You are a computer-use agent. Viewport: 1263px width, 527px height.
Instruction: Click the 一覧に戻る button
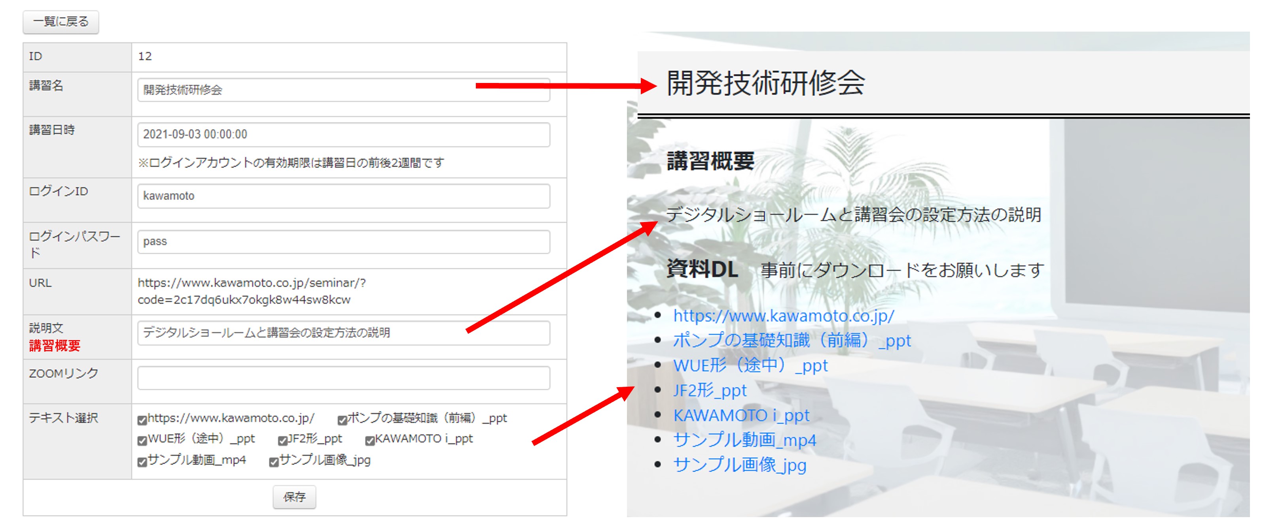pos(61,22)
